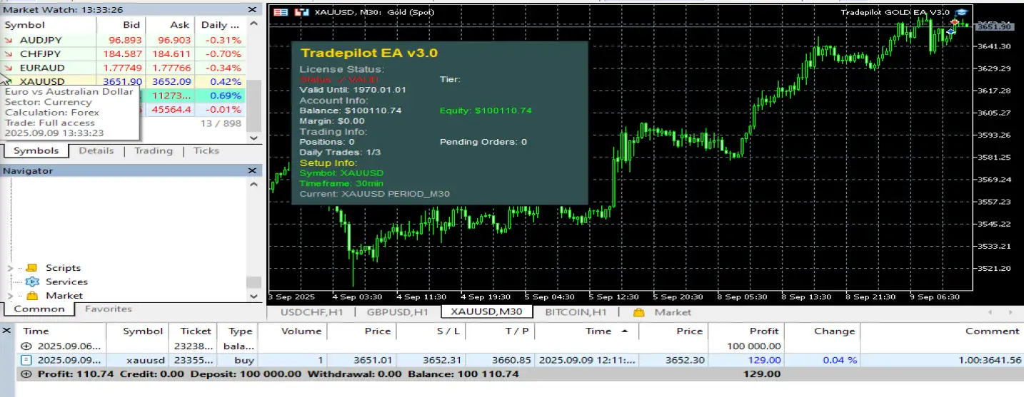Expand the balance entry row in history
The image size is (1024, 397).
[x=26, y=346]
